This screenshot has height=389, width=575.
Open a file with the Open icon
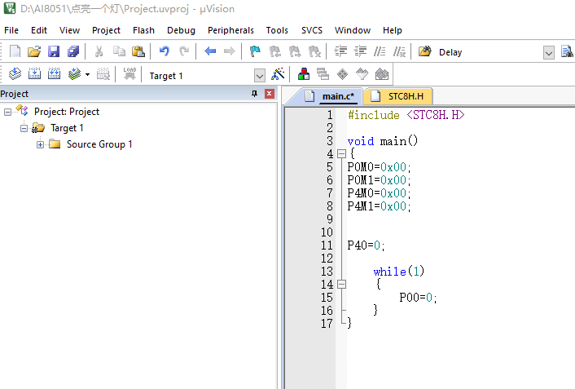point(34,51)
